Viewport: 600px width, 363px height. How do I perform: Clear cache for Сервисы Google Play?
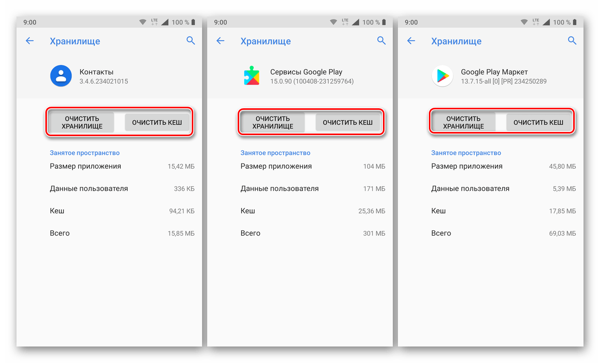point(347,123)
